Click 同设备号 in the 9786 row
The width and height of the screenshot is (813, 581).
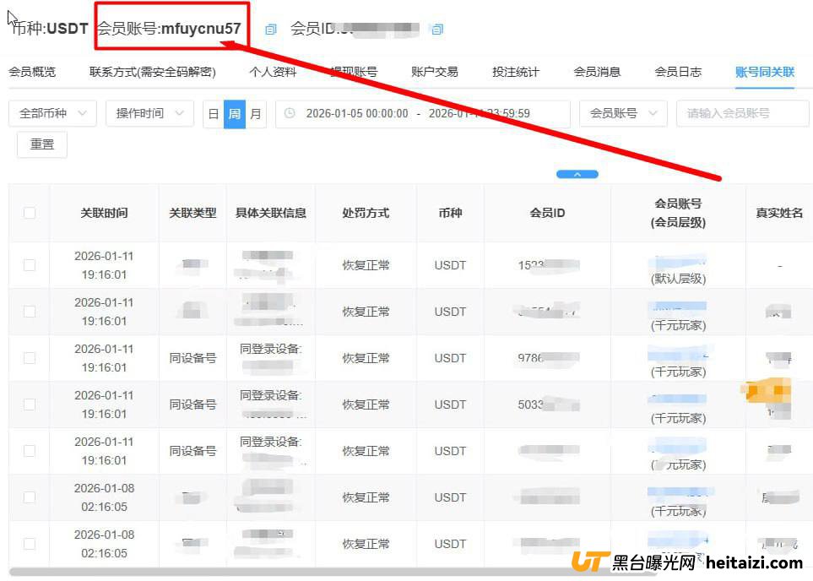pos(192,358)
